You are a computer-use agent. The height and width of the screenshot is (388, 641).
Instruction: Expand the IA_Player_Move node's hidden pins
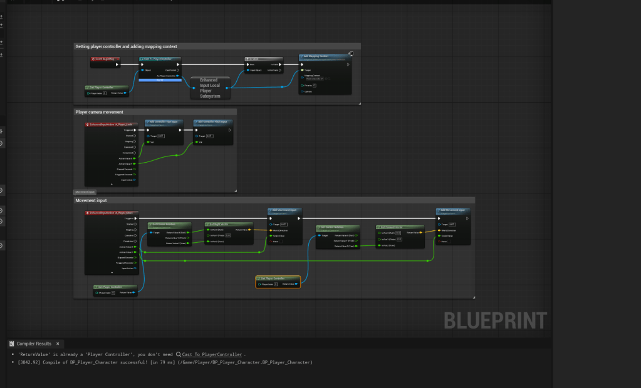(112, 272)
